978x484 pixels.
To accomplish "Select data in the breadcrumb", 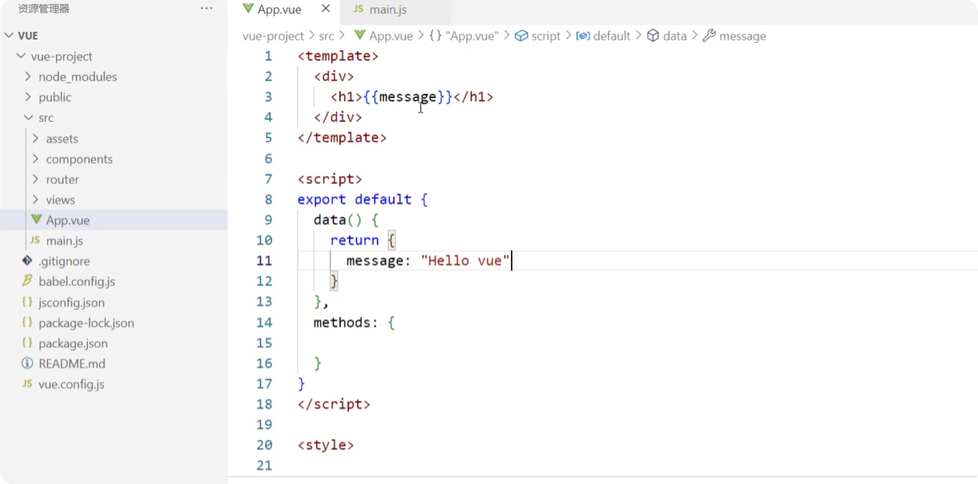I will [675, 36].
